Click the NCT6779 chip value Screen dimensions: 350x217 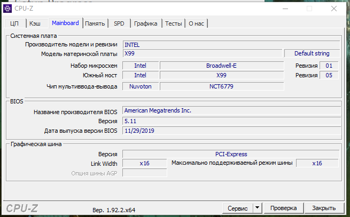[222, 86]
